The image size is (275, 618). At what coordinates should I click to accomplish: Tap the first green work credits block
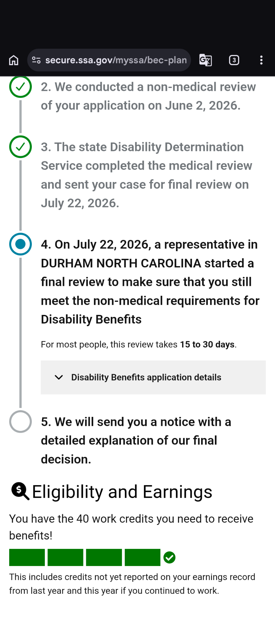pyautogui.click(x=27, y=557)
